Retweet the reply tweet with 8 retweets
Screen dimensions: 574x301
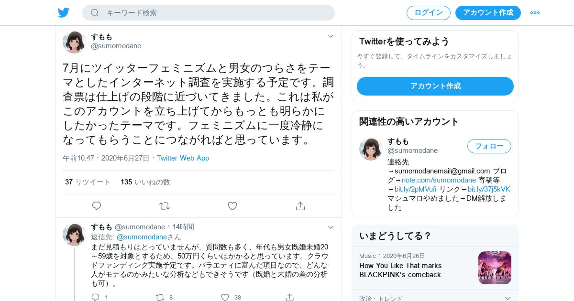(160, 297)
